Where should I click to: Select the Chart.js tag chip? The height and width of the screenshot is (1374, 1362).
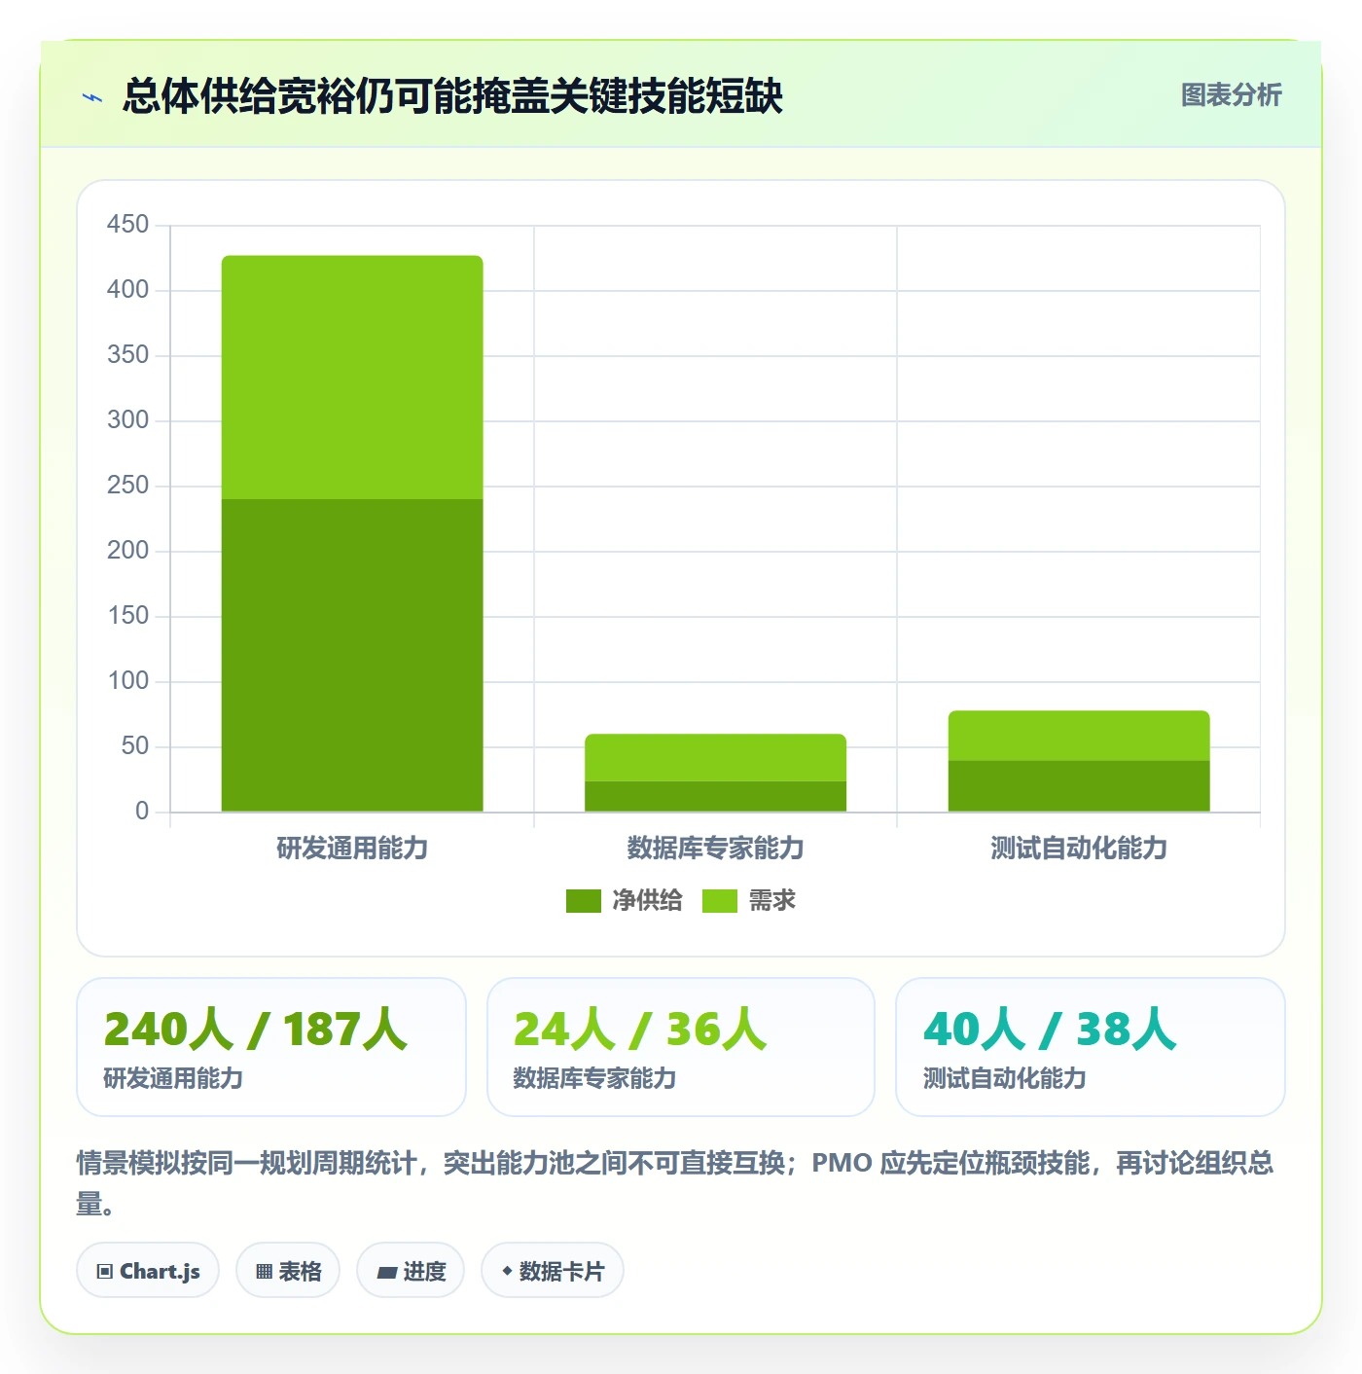click(148, 1270)
